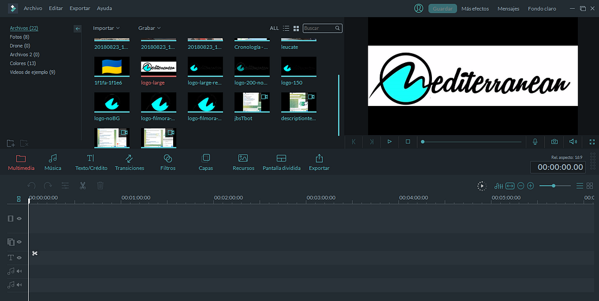The height and width of the screenshot is (301, 599).
Task: Open the ALL media filter
Action: point(274,28)
